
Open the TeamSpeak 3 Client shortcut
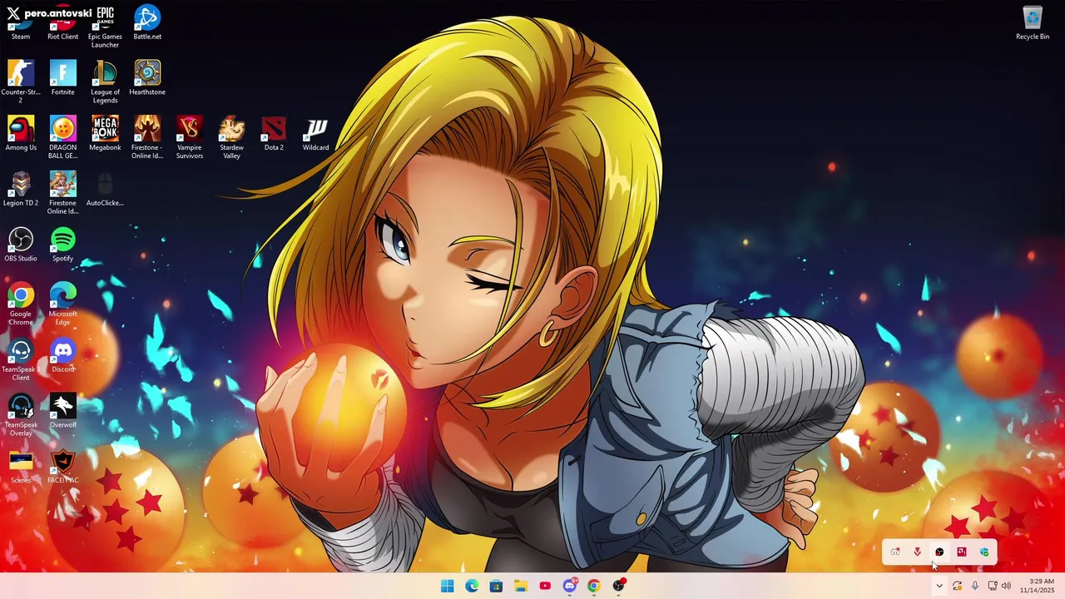point(21,359)
